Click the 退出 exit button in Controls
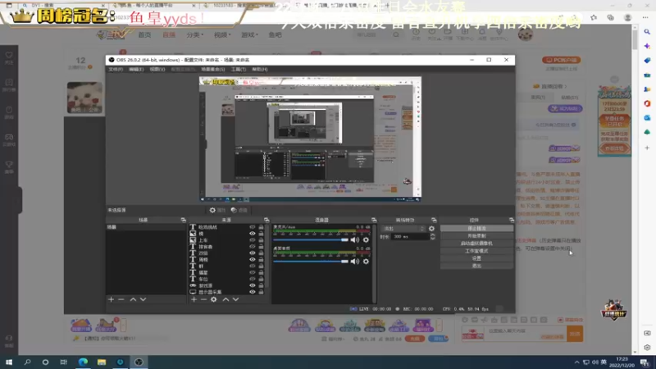This screenshot has height=369, width=656. (x=476, y=266)
